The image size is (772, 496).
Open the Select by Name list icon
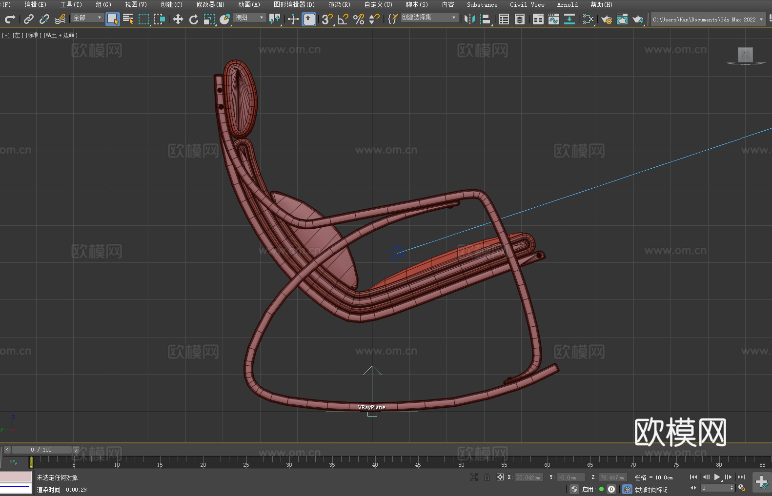(128, 19)
